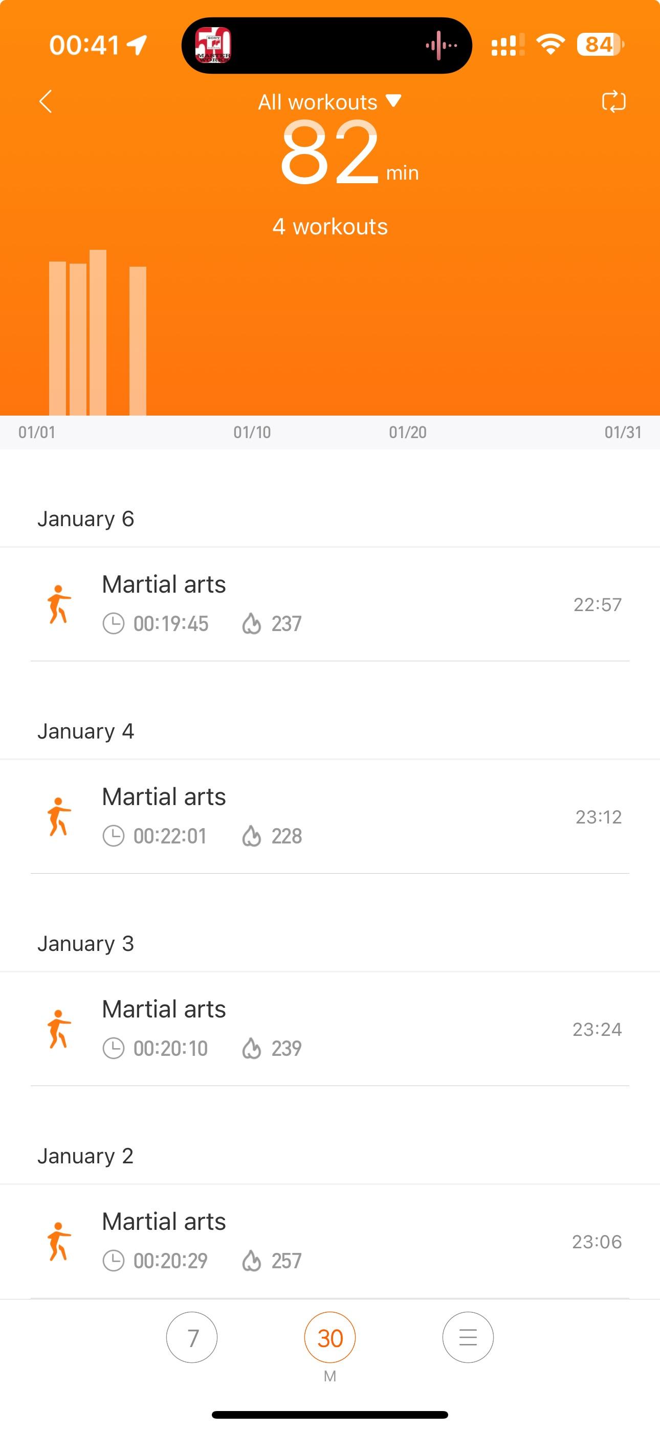The width and height of the screenshot is (660, 1431).
Task: Tap the flame icon beside 237
Action: coord(252,623)
